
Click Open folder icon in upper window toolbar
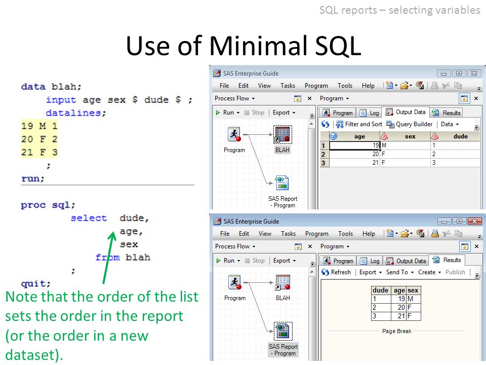click(x=404, y=85)
